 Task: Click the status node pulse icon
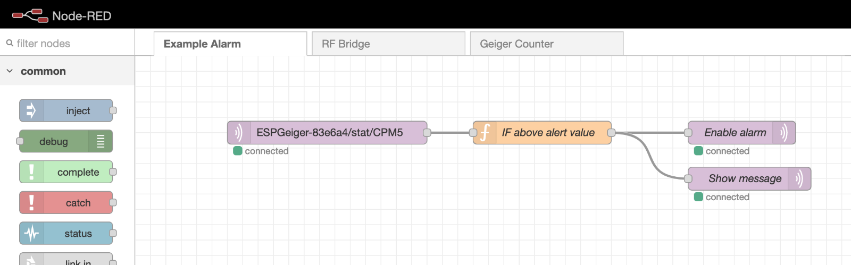[31, 234]
